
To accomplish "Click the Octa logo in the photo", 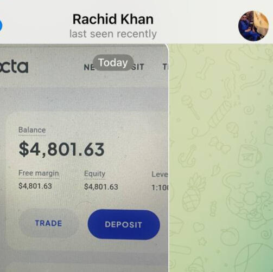I will point(14,67).
